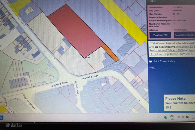Open the battery status tray icon
This screenshot has height=130, width=195.
[187, 117]
